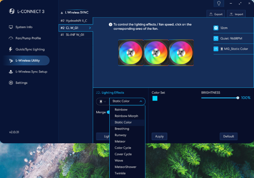Open L-Wireless Sync Setup page
The height and width of the screenshot is (178, 254).
(x=31, y=72)
